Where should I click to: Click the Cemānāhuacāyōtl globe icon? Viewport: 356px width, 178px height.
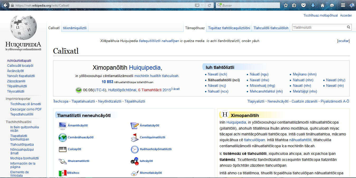pyautogui.click(x=63, y=138)
